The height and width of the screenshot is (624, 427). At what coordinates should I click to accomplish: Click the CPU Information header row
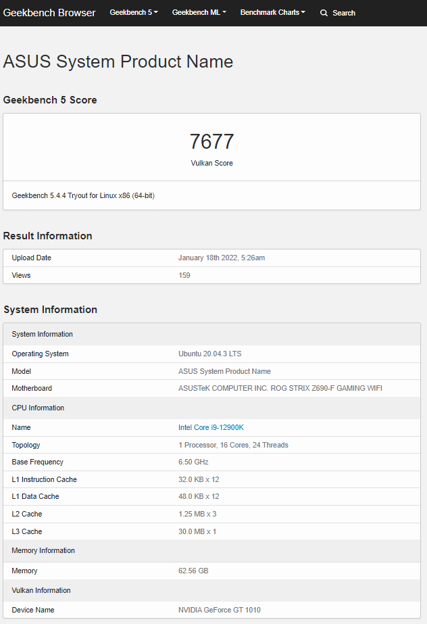point(212,408)
